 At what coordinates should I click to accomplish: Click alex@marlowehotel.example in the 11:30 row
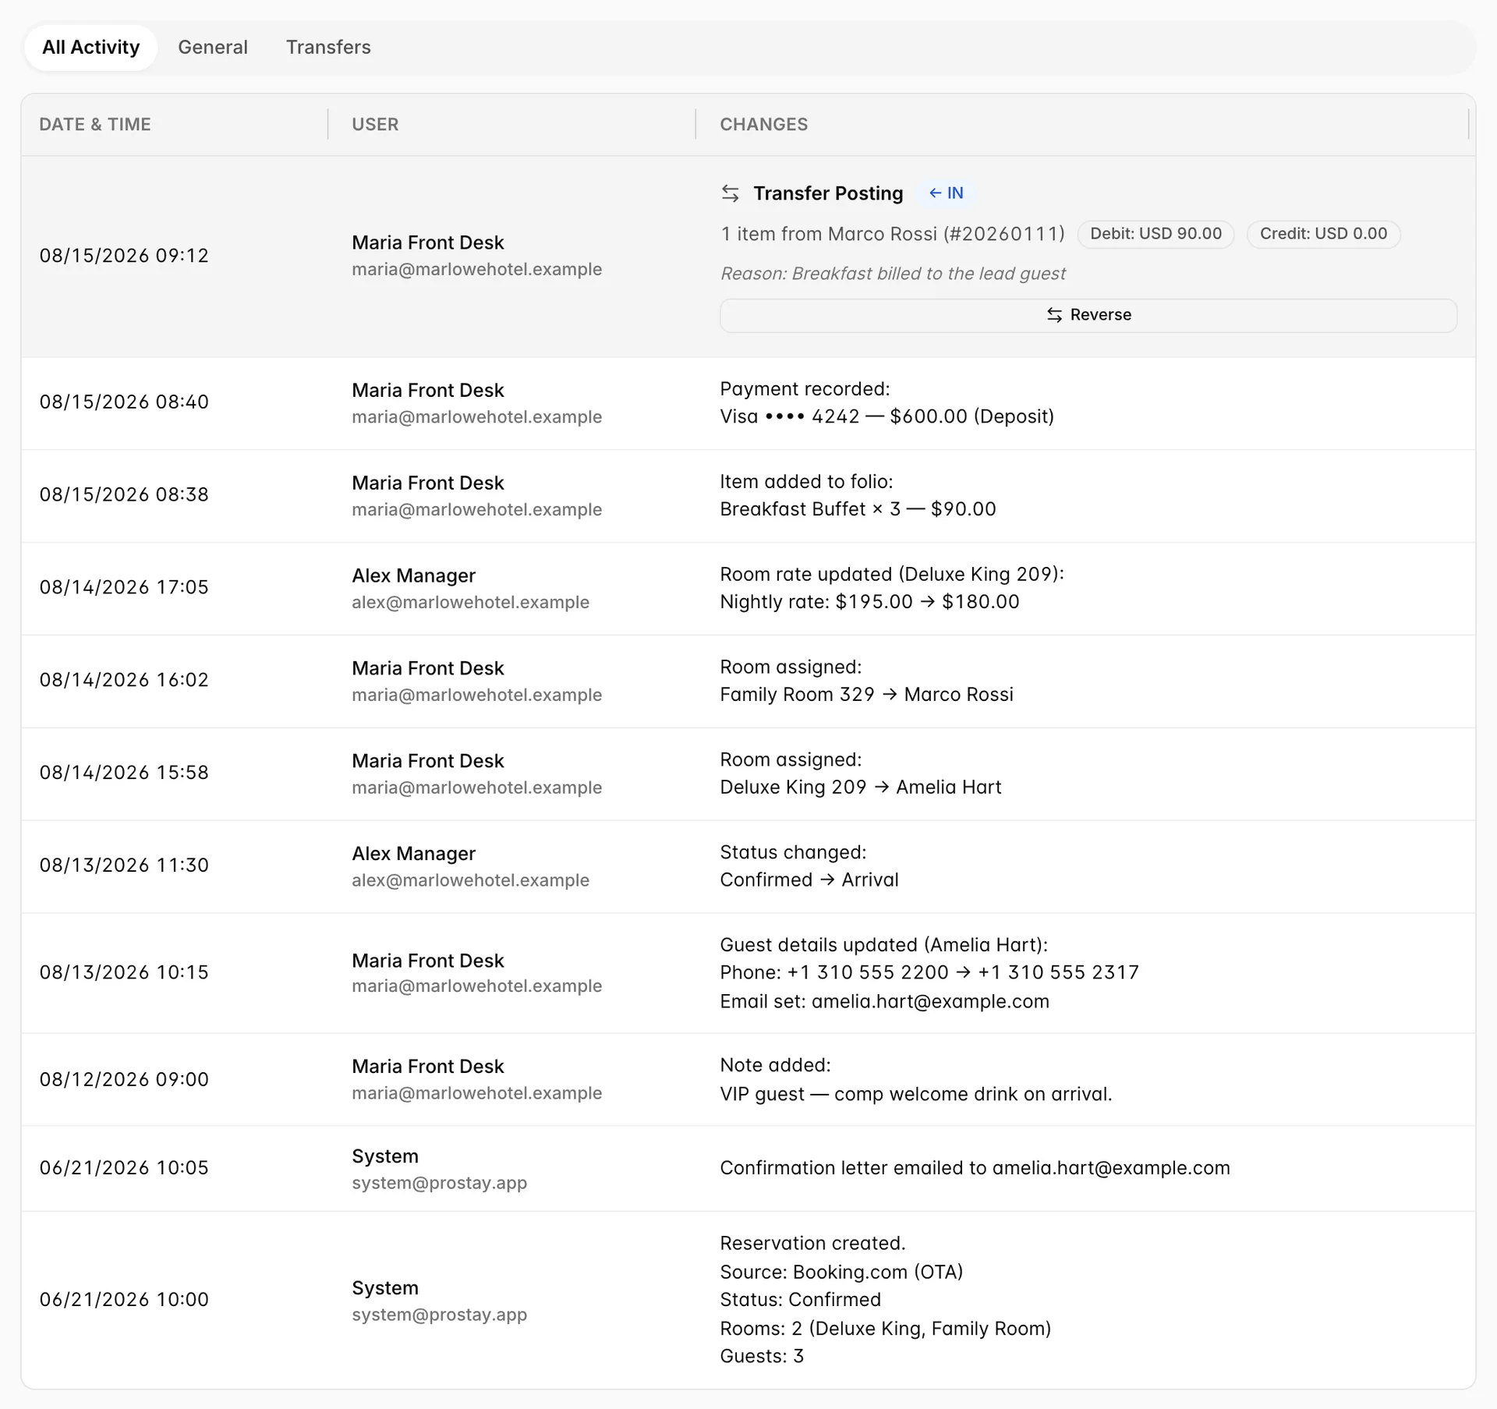click(x=470, y=880)
